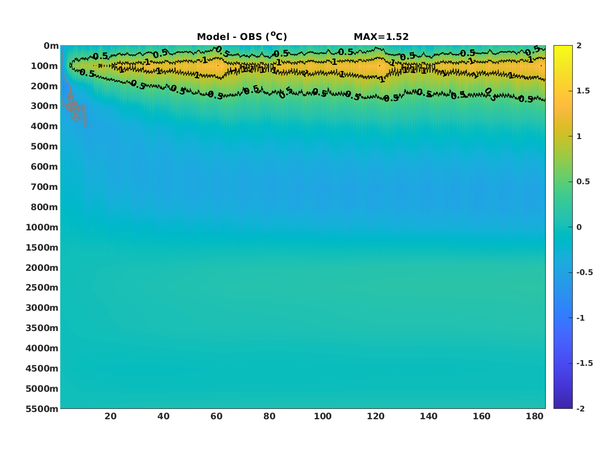
Task: Click the x-axis tick label "60"
Action: 217,416
